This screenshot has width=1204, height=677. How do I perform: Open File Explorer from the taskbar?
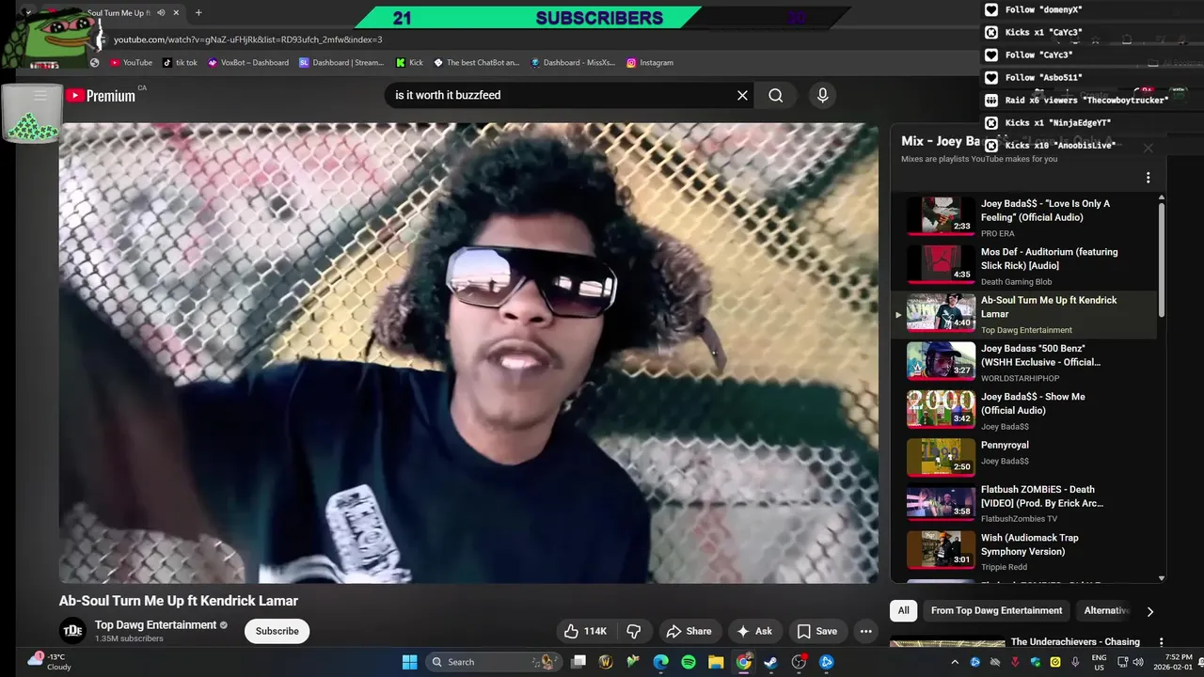click(716, 662)
